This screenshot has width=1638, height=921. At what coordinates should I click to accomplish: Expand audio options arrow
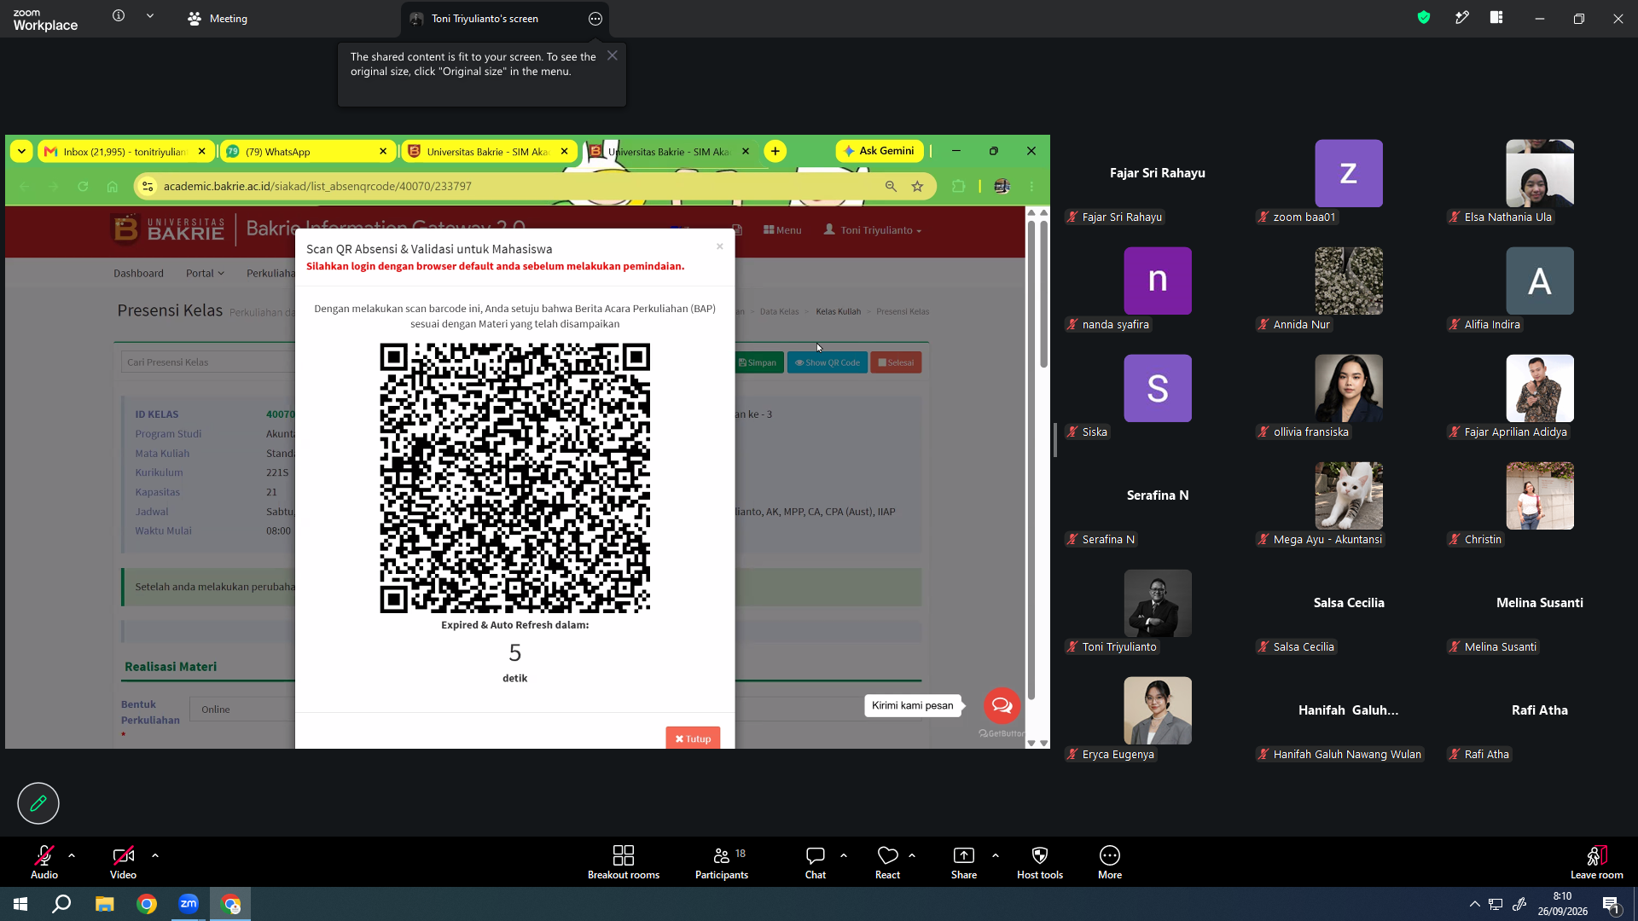72,855
